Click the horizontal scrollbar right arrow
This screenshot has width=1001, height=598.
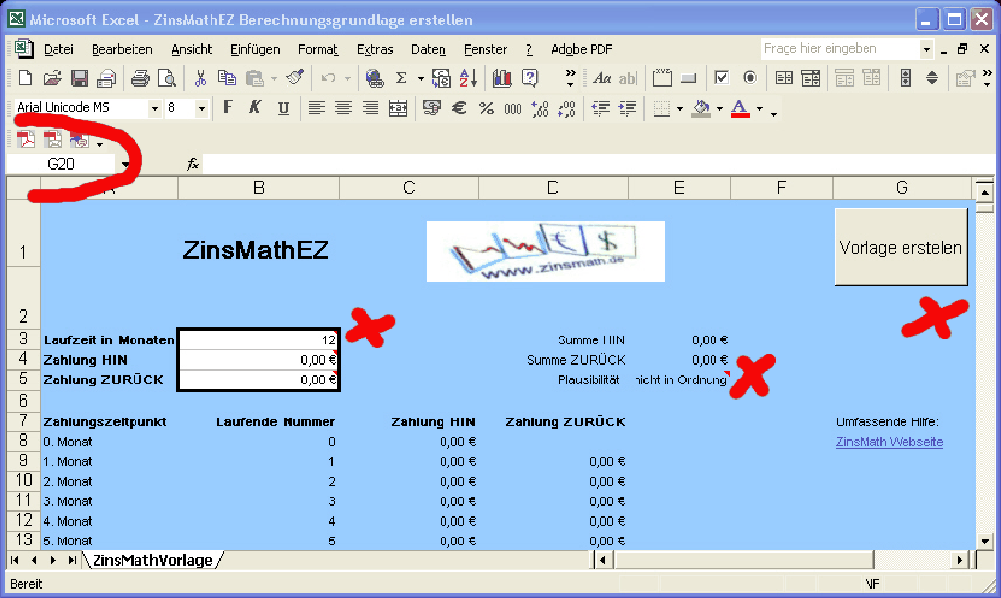(959, 560)
